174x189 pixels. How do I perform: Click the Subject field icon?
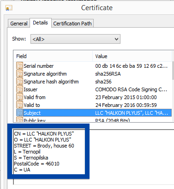click(x=19, y=113)
